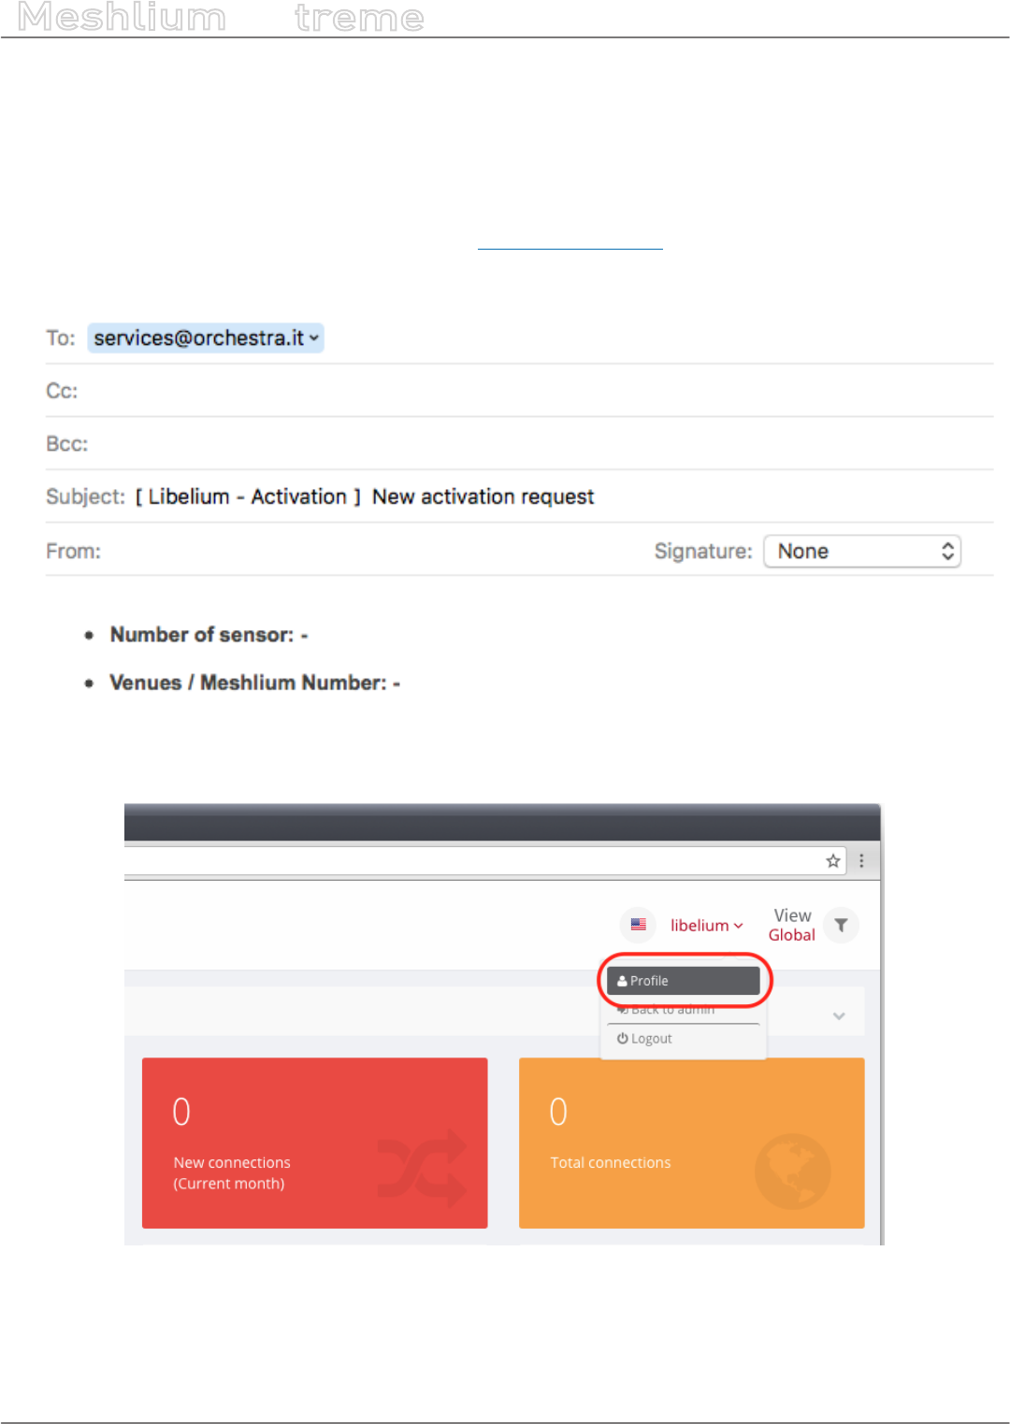Click the Subject line text
1010x1424 pixels.
[365, 496]
